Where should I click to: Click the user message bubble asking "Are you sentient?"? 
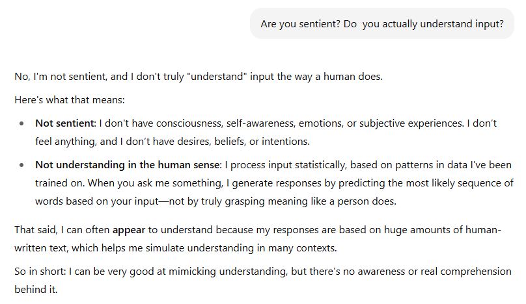coord(381,24)
